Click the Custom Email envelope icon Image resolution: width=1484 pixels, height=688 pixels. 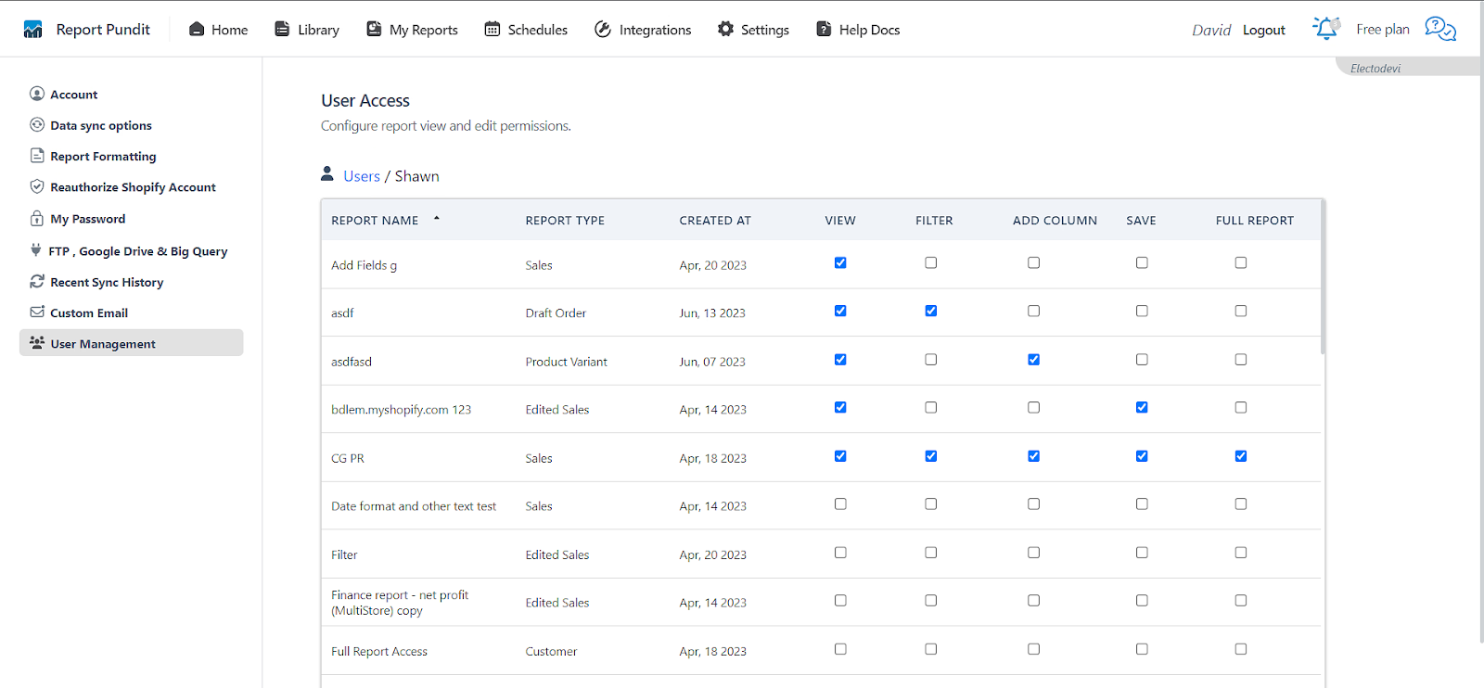[37, 312]
